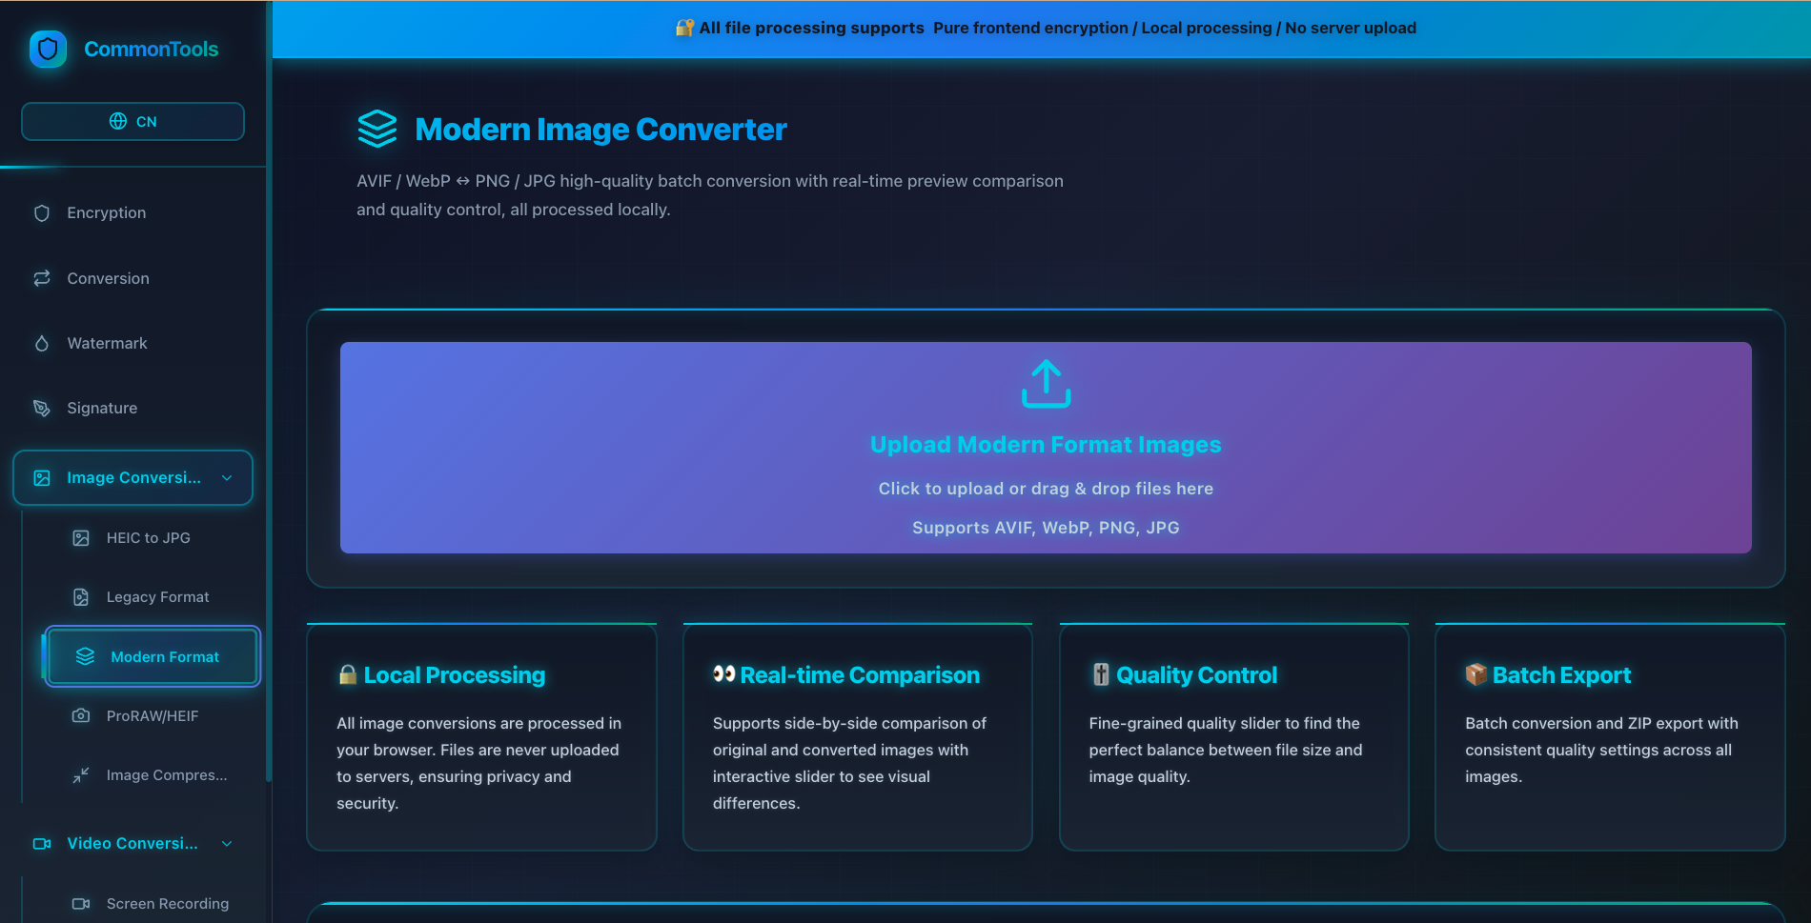
Task: Click the Screen Recording camera icon
Action: 81,903
